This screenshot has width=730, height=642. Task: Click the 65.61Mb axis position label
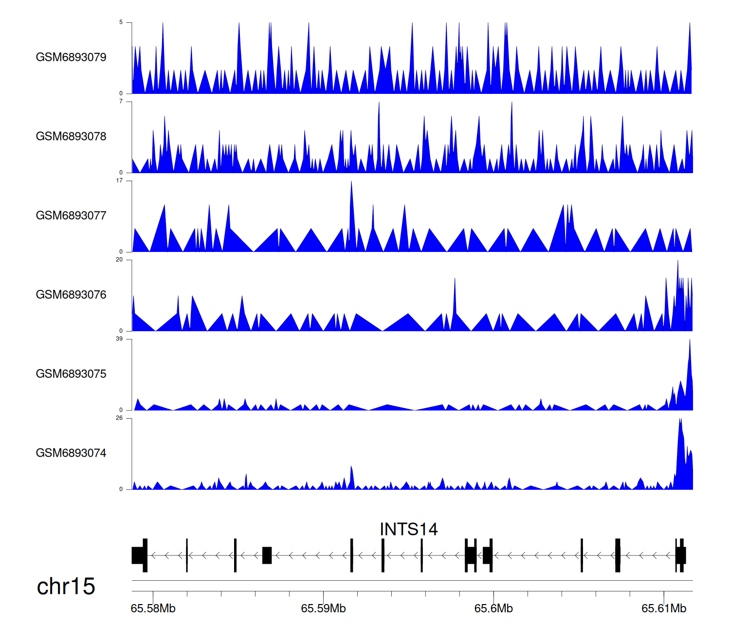(x=664, y=608)
